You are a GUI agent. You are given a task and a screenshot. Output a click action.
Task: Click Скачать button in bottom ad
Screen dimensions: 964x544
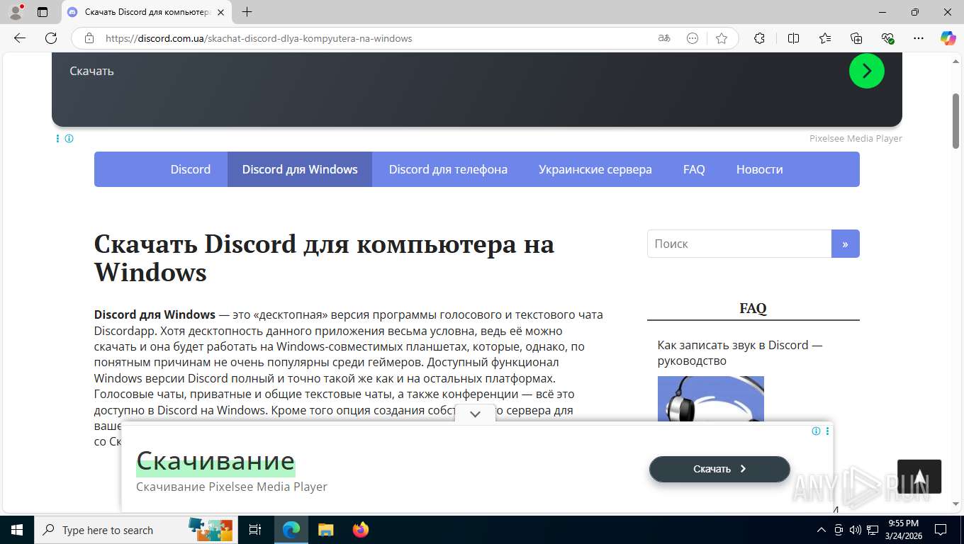[x=719, y=469]
